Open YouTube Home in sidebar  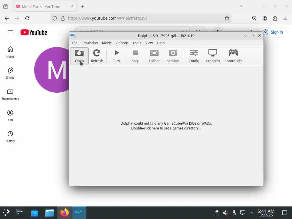click(10, 52)
